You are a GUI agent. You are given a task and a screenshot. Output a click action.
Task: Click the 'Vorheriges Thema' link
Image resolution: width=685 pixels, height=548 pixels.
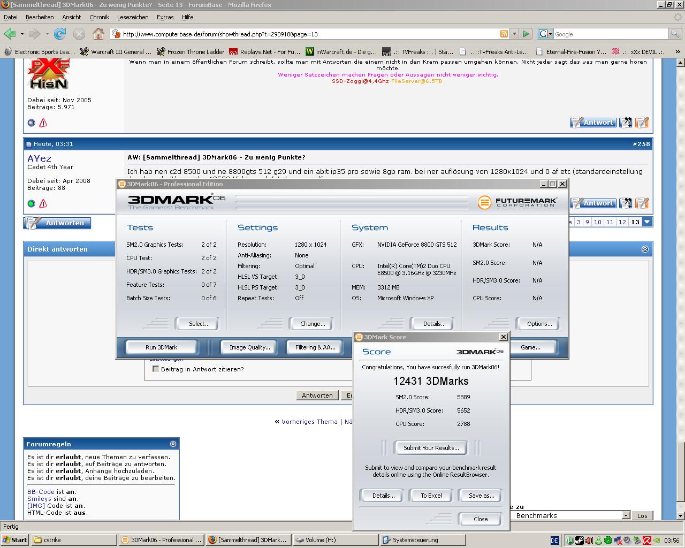coord(309,422)
